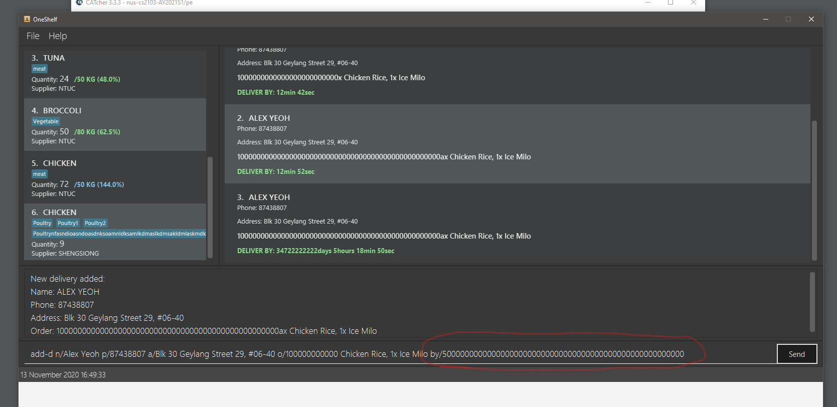The height and width of the screenshot is (407, 837).
Task: Click Supplier: SHENGSIONG text
Action: 65,254
